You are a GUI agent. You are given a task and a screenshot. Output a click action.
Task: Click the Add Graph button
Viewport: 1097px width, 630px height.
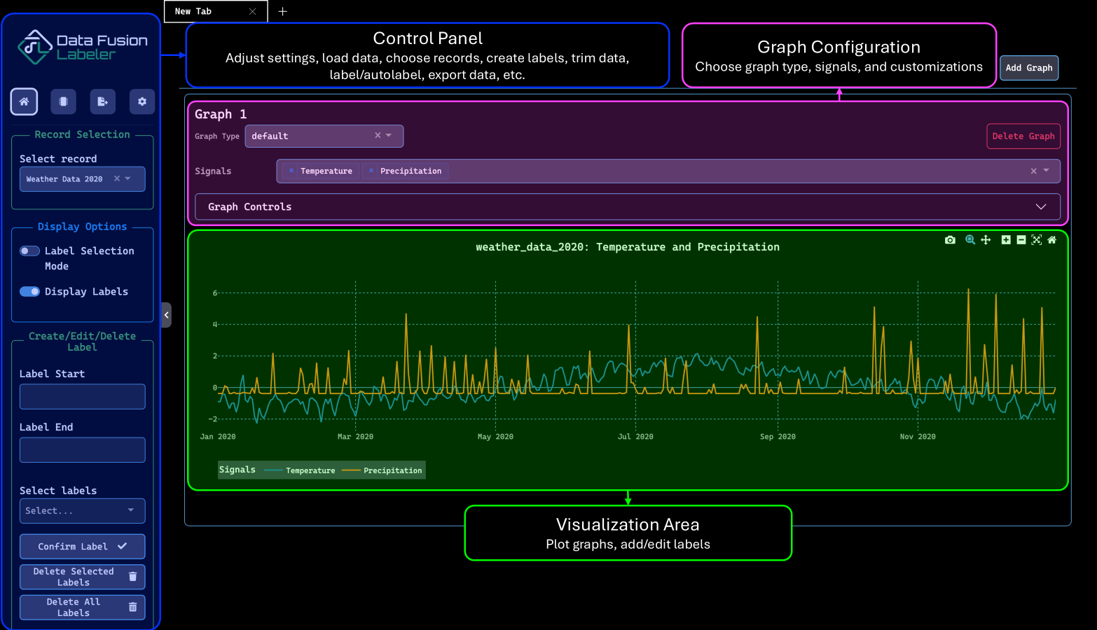pyautogui.click(x=1028, y=68)
